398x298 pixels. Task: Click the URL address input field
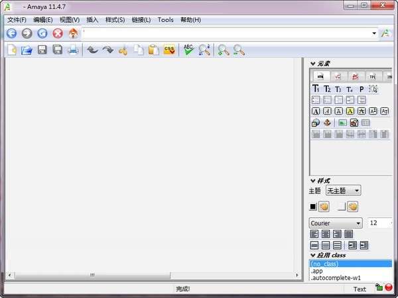pos(227,34)
